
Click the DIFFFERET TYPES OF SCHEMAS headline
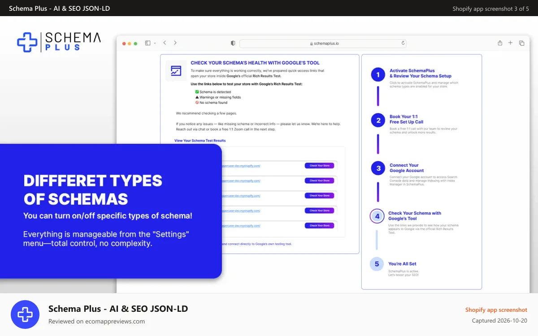tap(93, 190)
